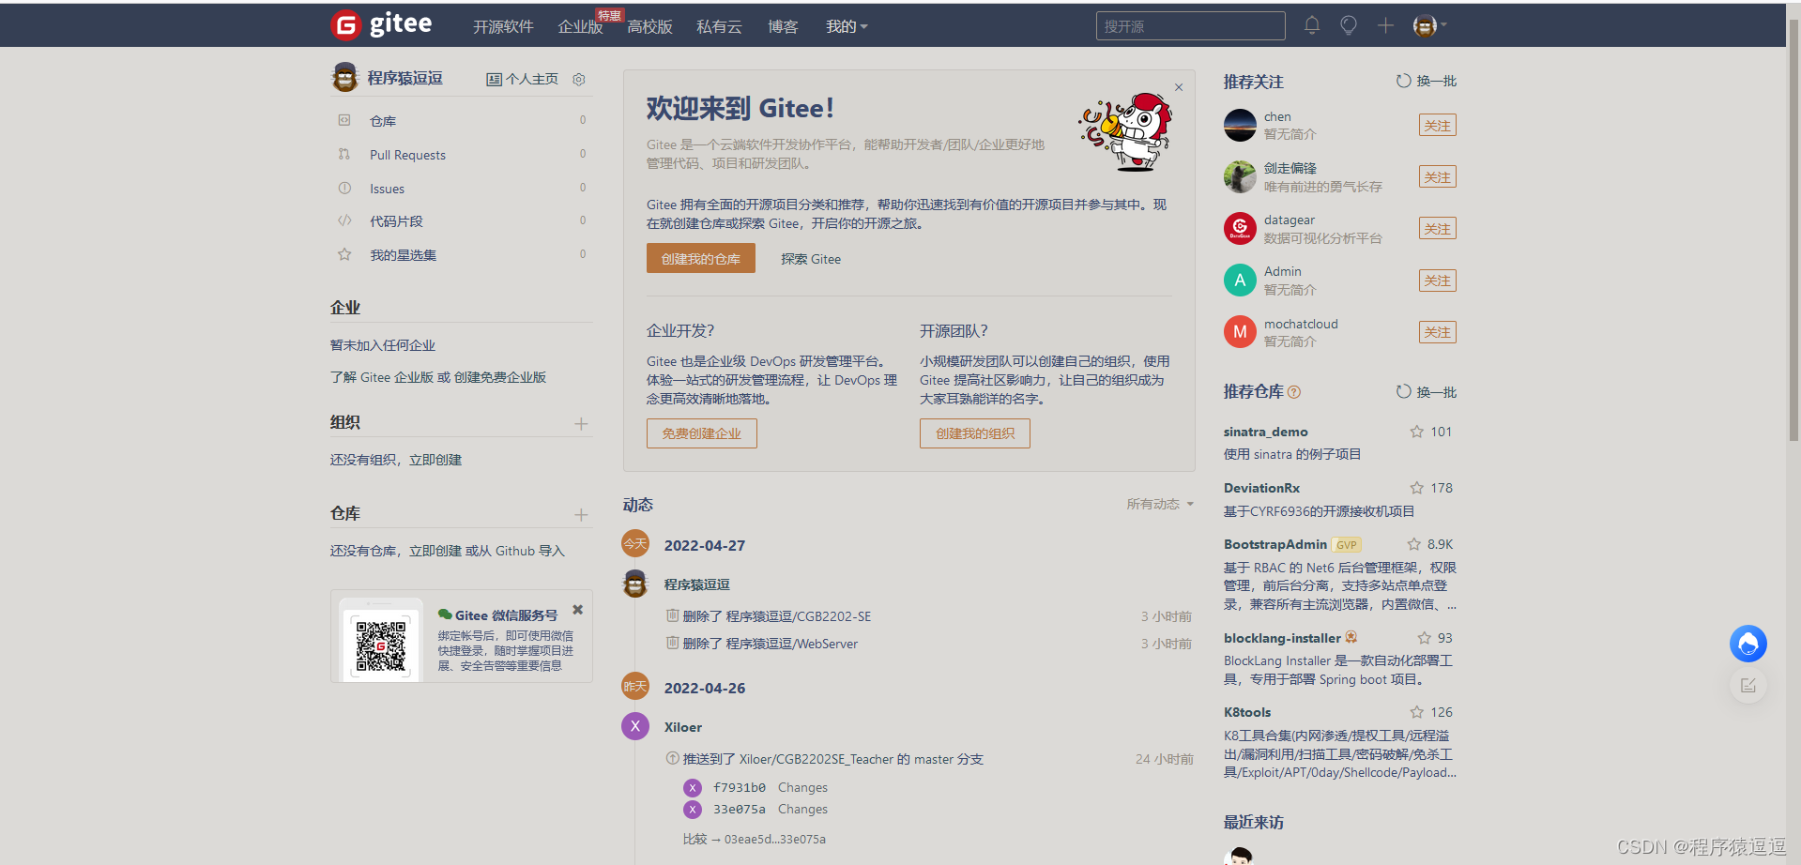Click the chen avatar image
1801x865 pixels.
tap(1240, 125)
